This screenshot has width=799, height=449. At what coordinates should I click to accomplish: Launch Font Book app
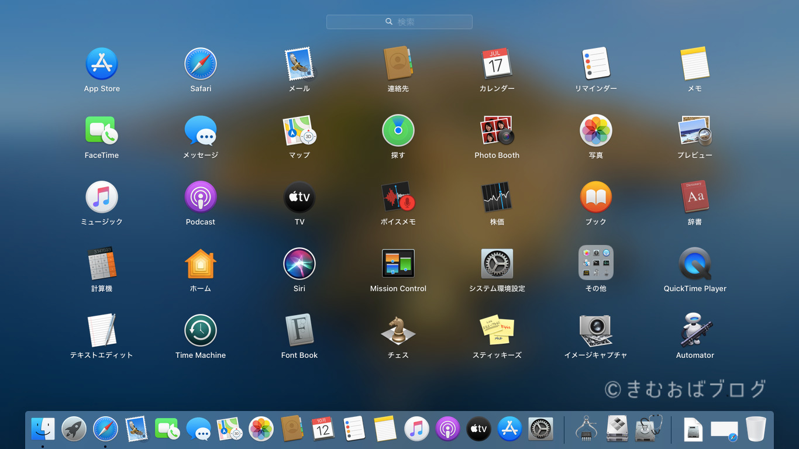(299, 330)
